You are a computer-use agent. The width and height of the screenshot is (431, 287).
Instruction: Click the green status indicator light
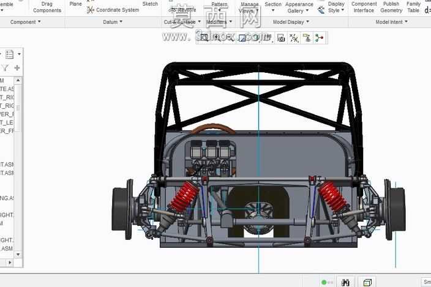click(x=324, y=282)
